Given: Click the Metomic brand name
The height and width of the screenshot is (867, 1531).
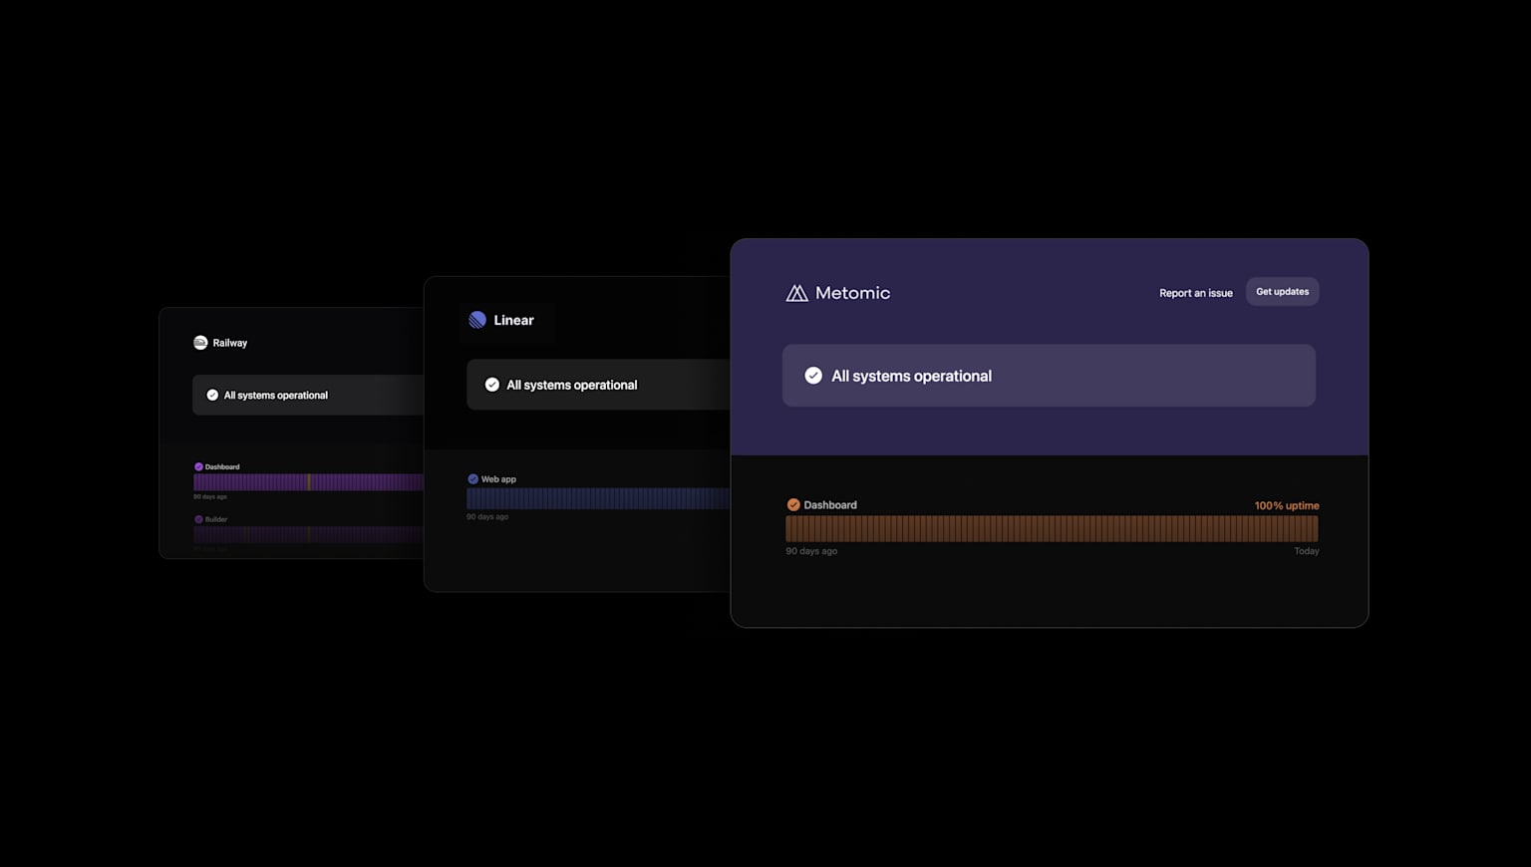Looking at the screenshot, I should 852,293.
